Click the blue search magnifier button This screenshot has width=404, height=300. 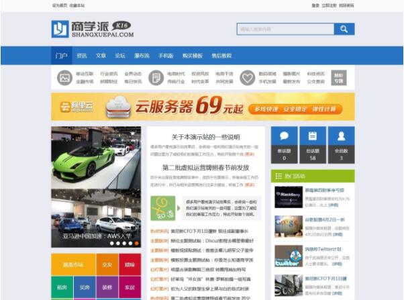pos(344,29)
